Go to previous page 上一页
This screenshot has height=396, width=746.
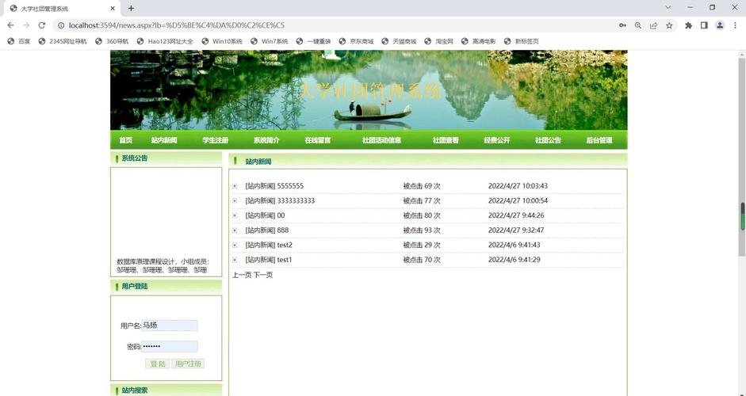242,275
